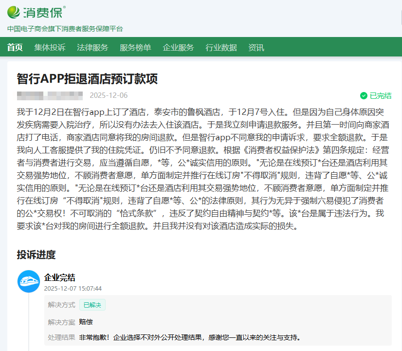The image size is (402, 351).
Task: Click the green checkmark next to 已完结
Action: 364,95
